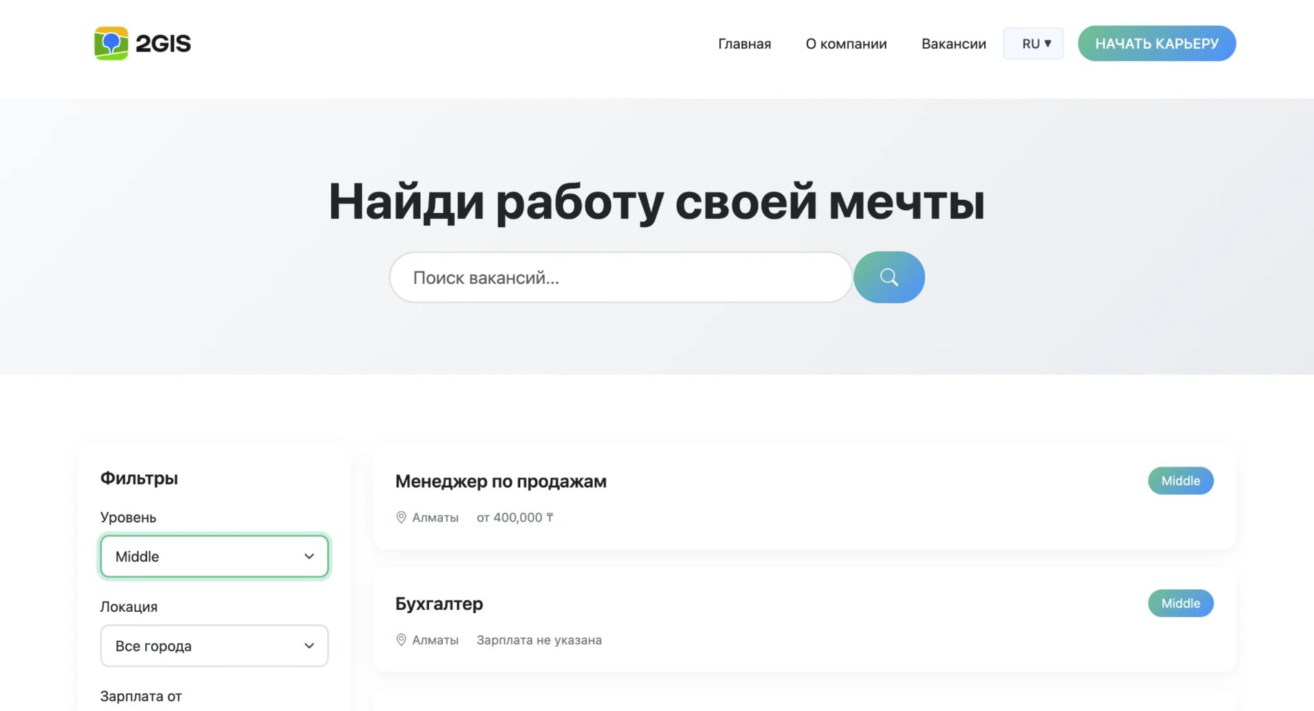Click the Найди работу своей мечты heading
The width and height of the screenshot is (1314, 711).
657,202
